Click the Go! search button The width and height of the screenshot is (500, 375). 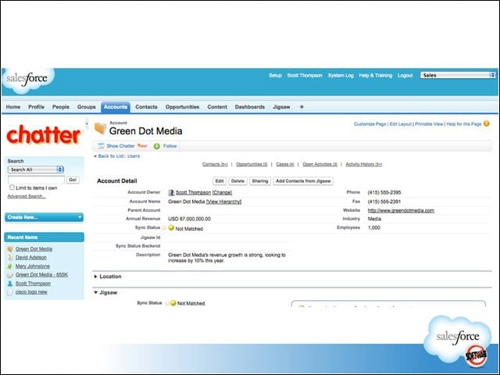[x=73, y=180]
